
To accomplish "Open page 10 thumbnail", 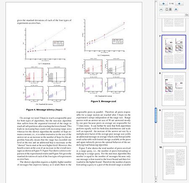I will point(175,163).
